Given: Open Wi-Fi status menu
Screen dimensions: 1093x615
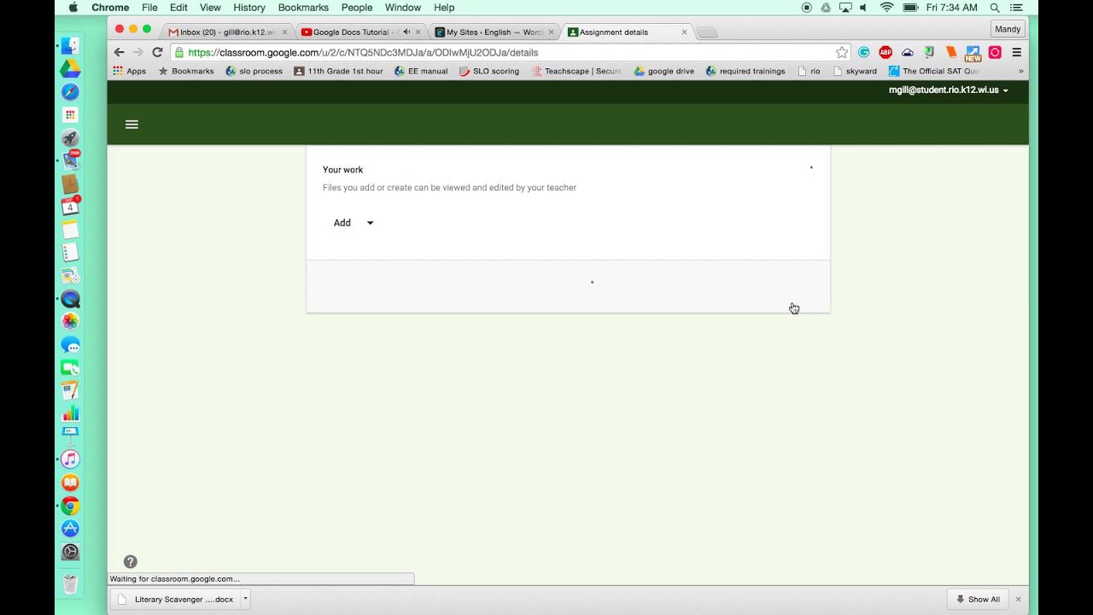Looking at the screenshot, I should pos(886,8).
